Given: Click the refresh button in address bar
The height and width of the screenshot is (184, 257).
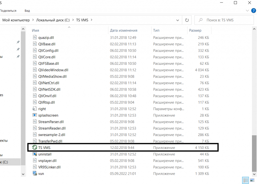Looking at the screenshot, I should 187,20.
